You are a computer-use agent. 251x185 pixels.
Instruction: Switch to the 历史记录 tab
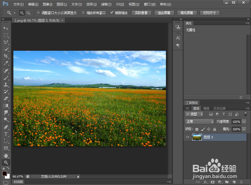(219, 108)
